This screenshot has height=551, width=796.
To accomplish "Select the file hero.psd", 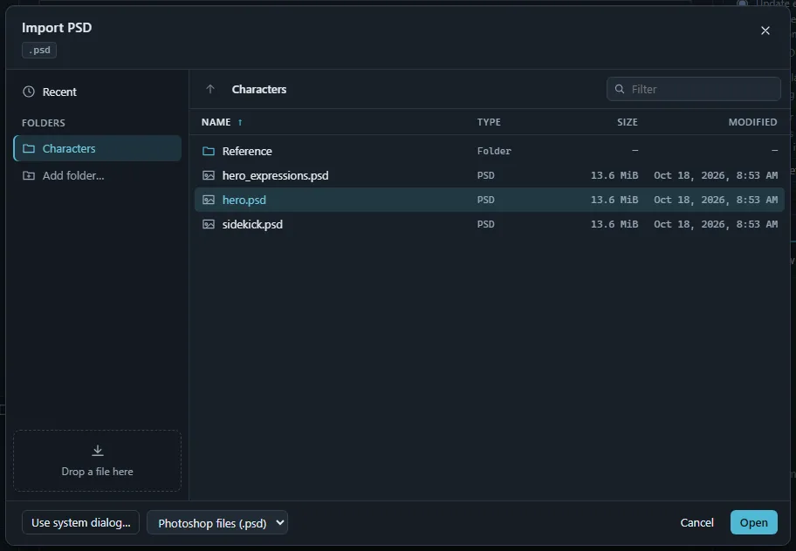I will coord(490,200).
